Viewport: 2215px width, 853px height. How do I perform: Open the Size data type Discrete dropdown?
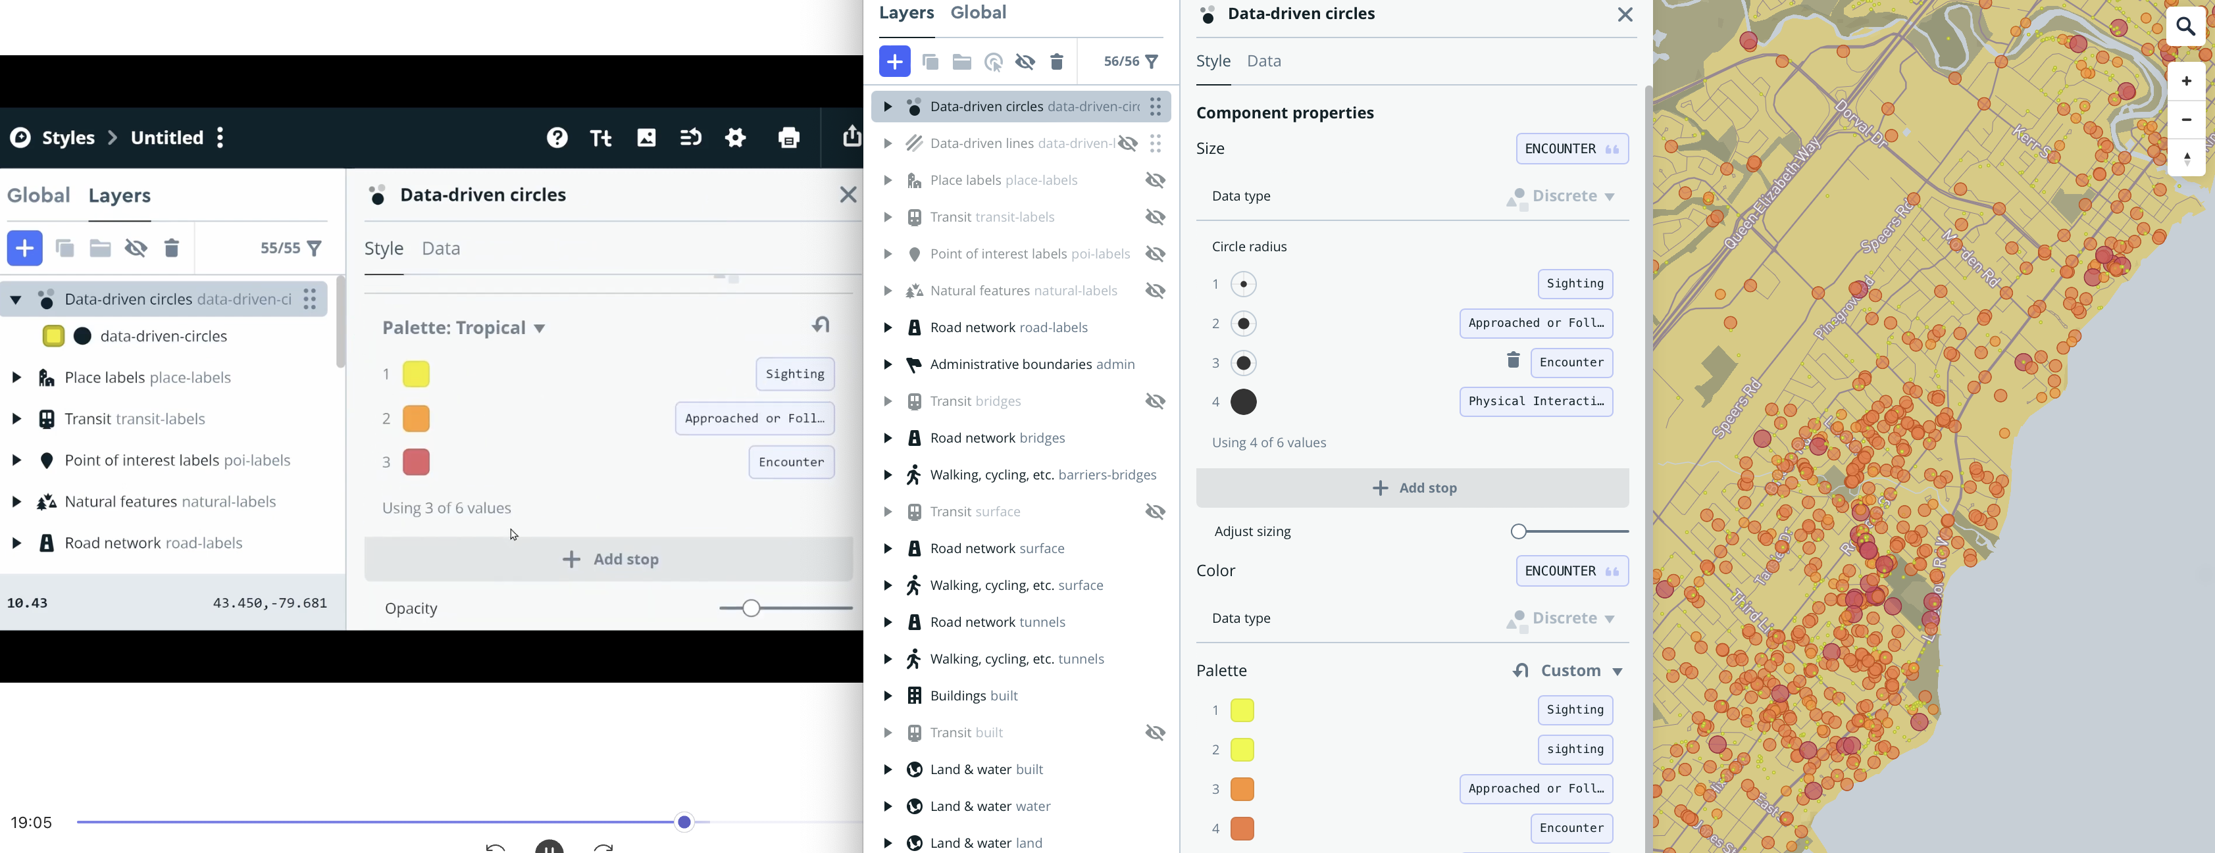[1573, 197]
